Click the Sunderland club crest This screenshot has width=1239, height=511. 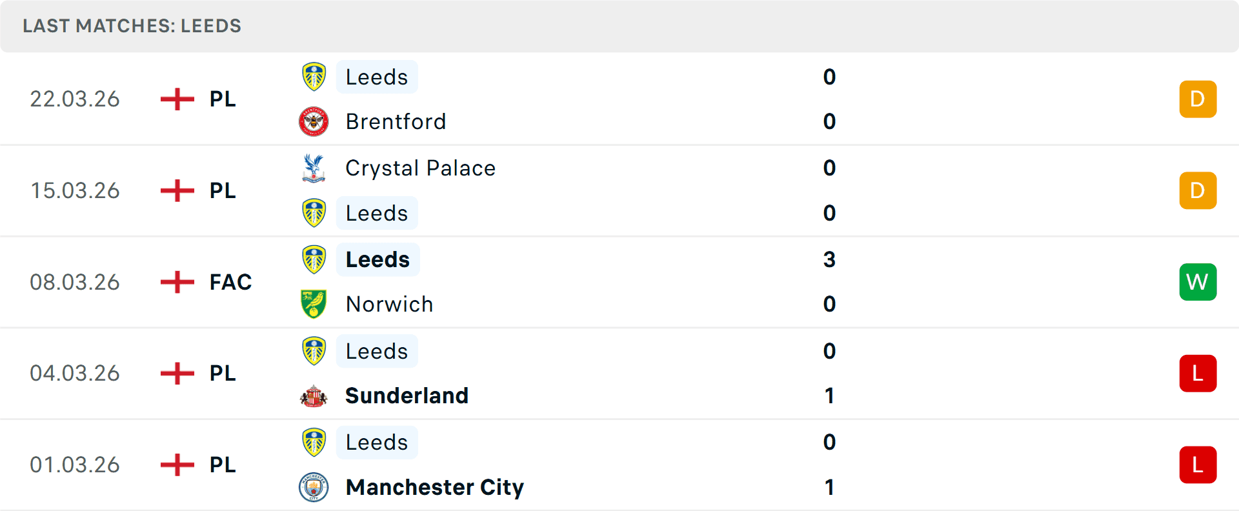pos(314,396)
